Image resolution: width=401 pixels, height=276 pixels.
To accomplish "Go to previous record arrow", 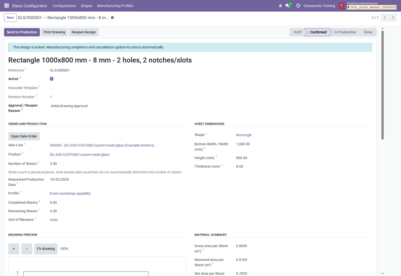I will (x=385, y=18).
